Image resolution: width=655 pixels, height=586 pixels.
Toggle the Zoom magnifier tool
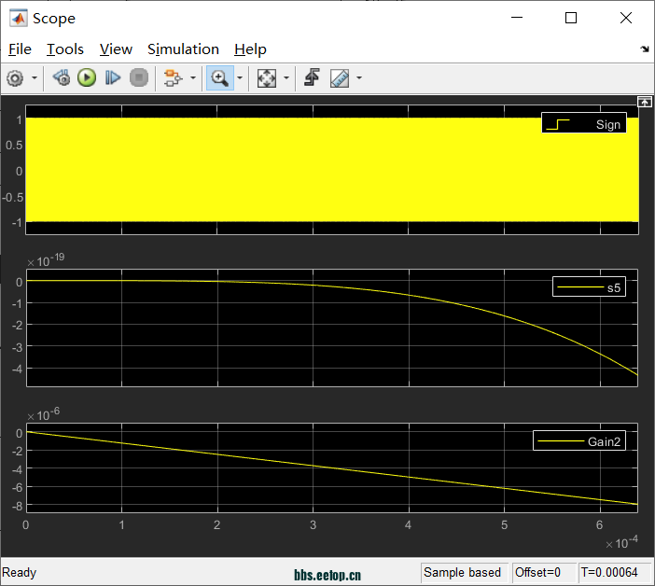click(x=220, y=78)
